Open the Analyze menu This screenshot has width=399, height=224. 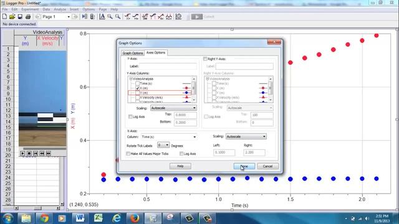(60, 9)
